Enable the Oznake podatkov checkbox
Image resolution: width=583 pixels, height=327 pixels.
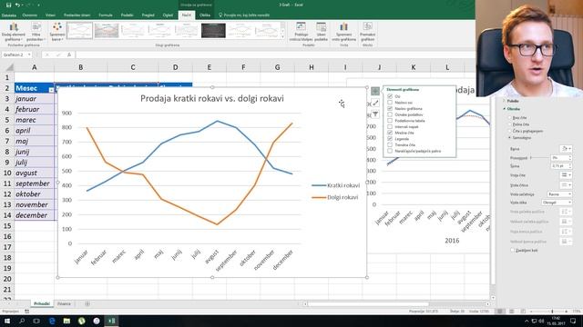[x=390, y=114]
